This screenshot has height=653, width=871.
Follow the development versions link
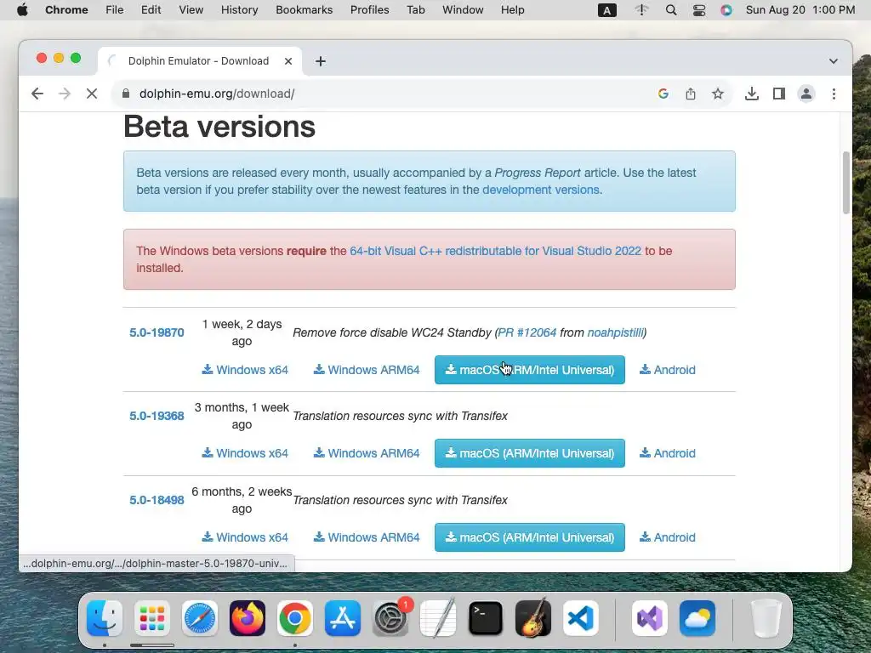tap(540, 190)
